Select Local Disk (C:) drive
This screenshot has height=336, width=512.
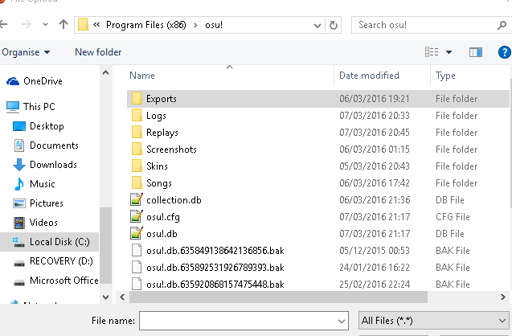click(49, 242)
